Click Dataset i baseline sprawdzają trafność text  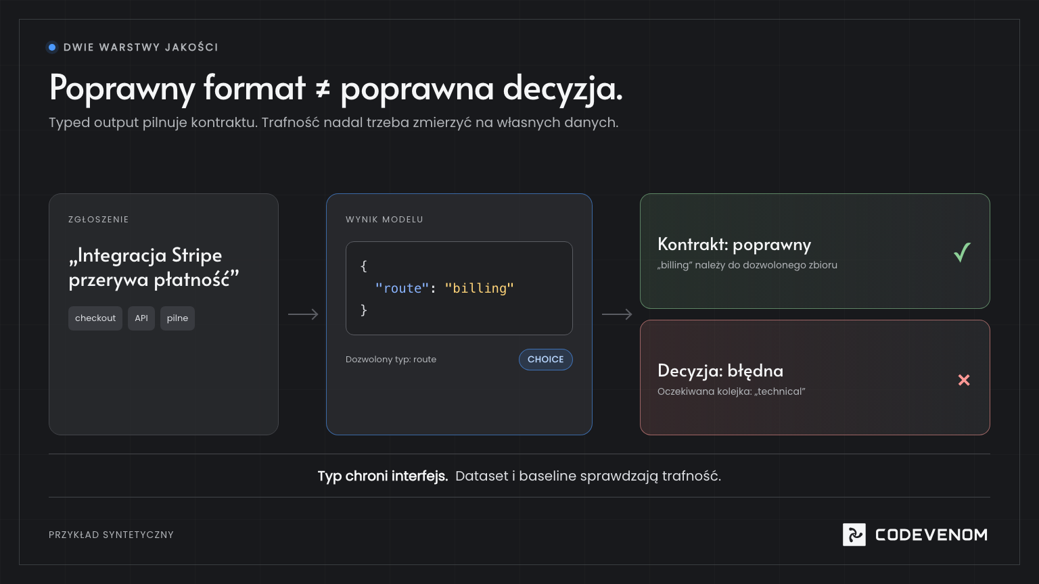pos(588,476)
